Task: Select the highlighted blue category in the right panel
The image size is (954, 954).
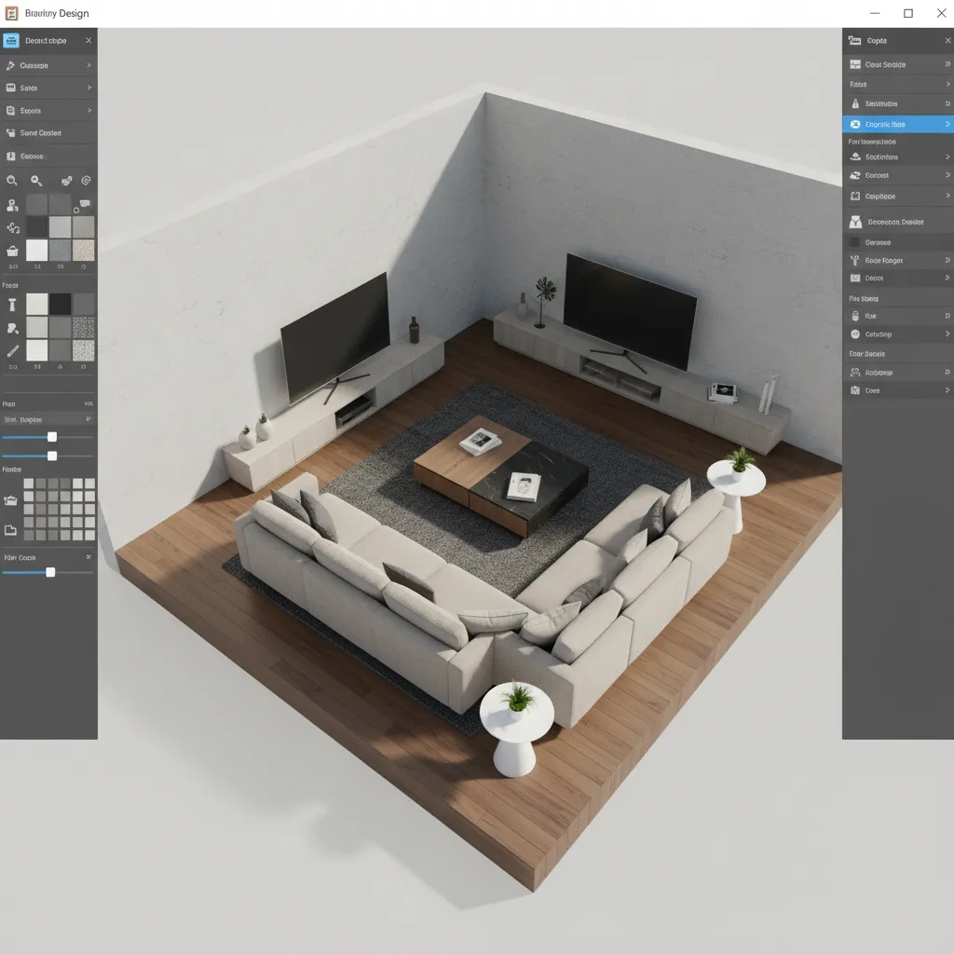Action: [897, 123]
